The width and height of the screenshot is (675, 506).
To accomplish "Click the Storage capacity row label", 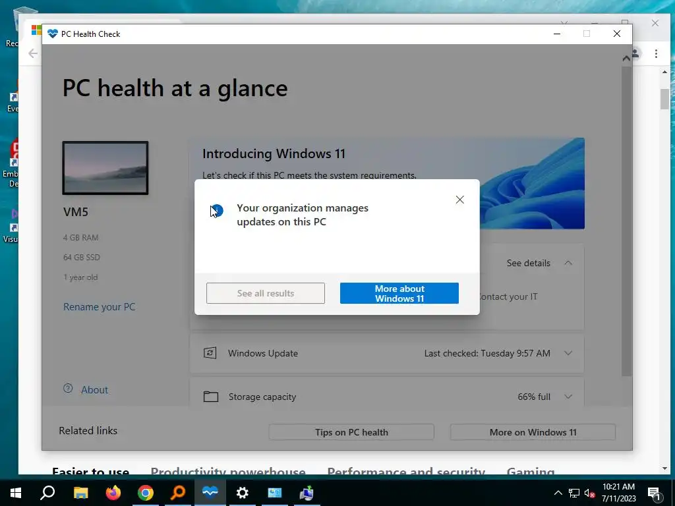I will [x=262, y=397].
